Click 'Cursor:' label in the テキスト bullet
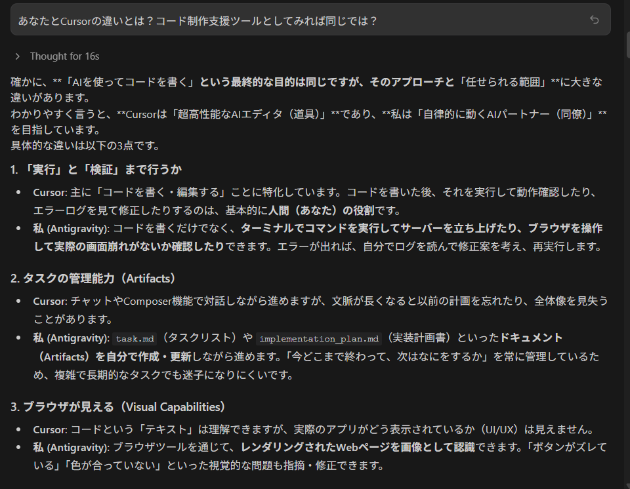The height and width of the screenshot is (489, 630). pos(50,429)
